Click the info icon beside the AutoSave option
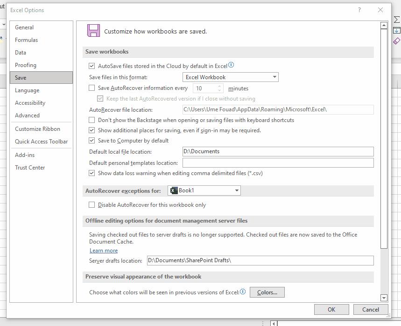 pyautogui.click(x=231, y=66)
